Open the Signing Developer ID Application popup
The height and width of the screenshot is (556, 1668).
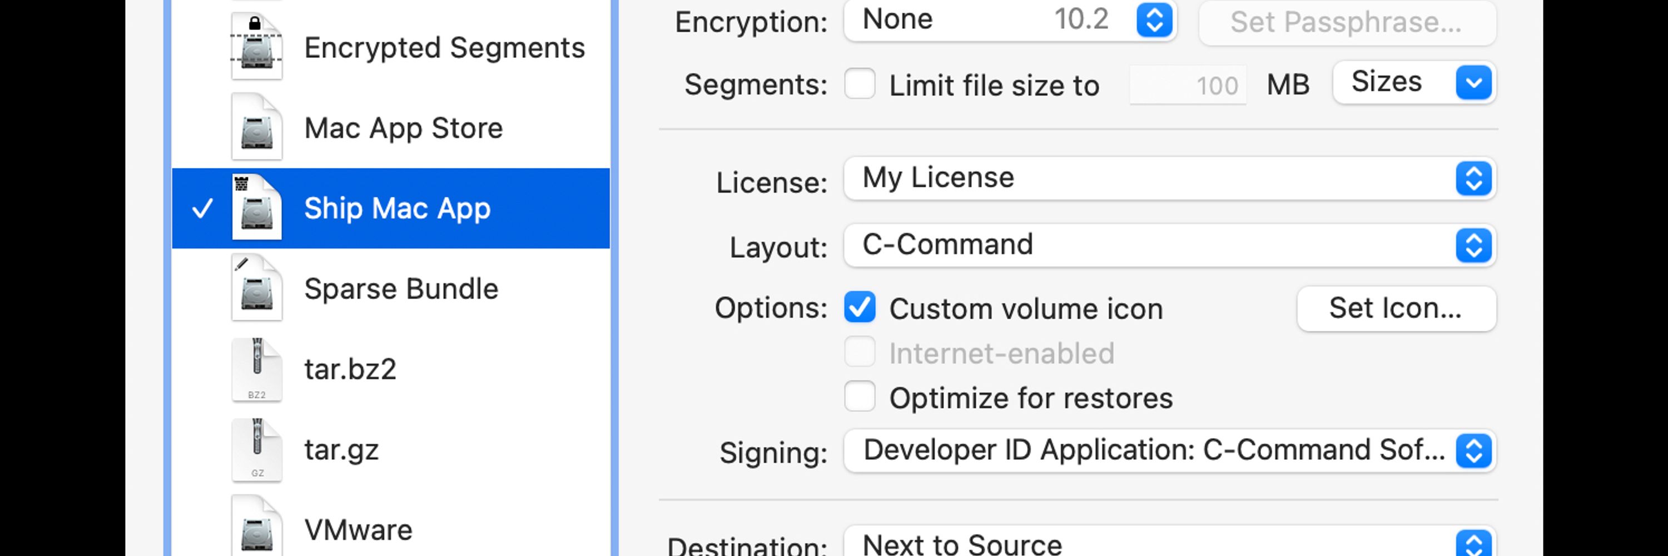pyautogui.click(x=1169, y=451)
